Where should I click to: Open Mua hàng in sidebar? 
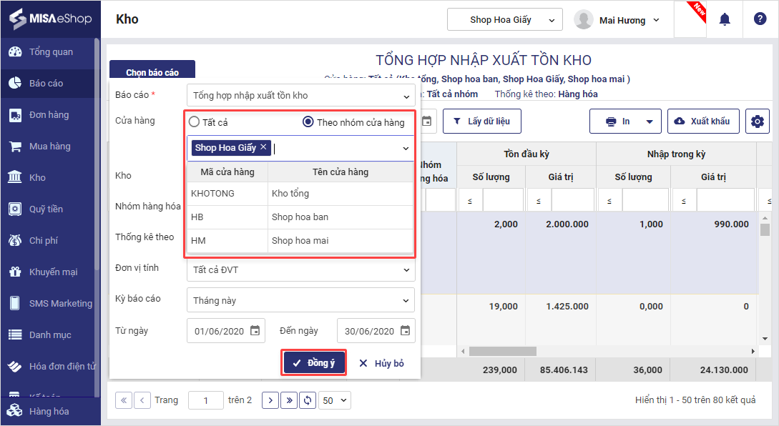(x=48, y=146)
